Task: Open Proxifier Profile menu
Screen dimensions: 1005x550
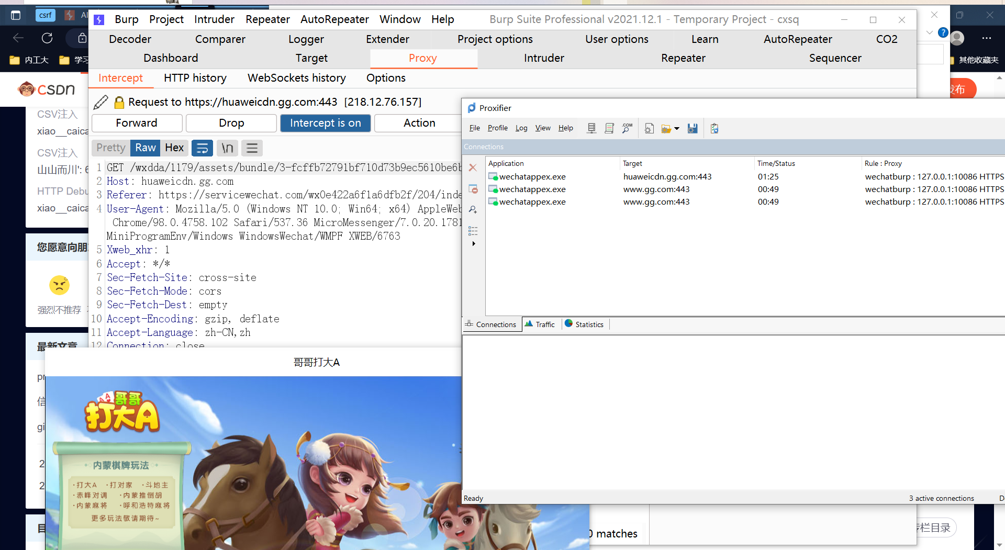Action: click(x=498, y=128)
